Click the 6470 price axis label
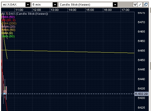The height and width of the screenshot is (111, 151). pyautogui.click(x=141, y=22)
